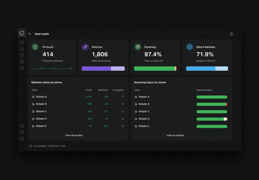Open the info icon in header
Screen dimensions: 259x180
(231, 34)
